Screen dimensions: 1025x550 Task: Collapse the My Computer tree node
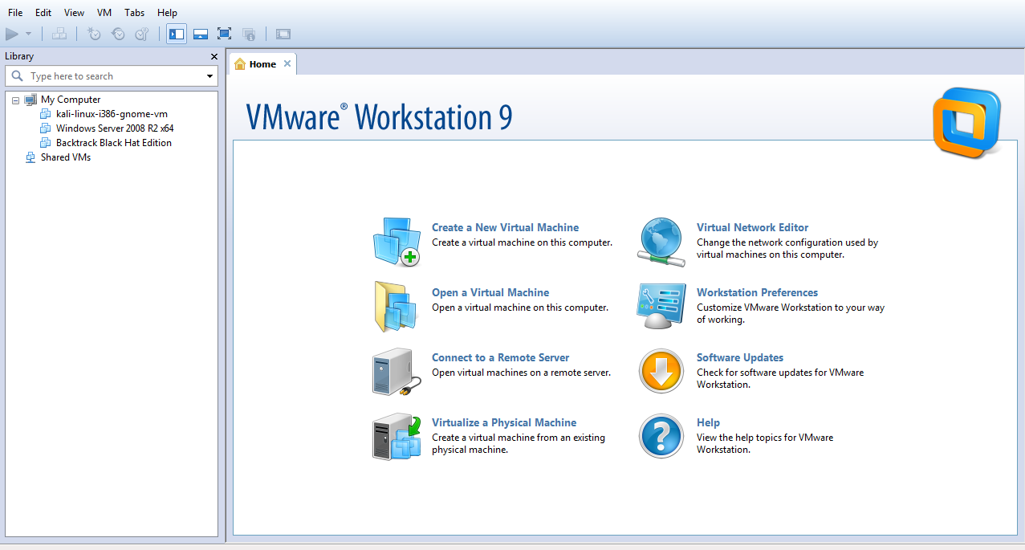(x=16, y=100)
